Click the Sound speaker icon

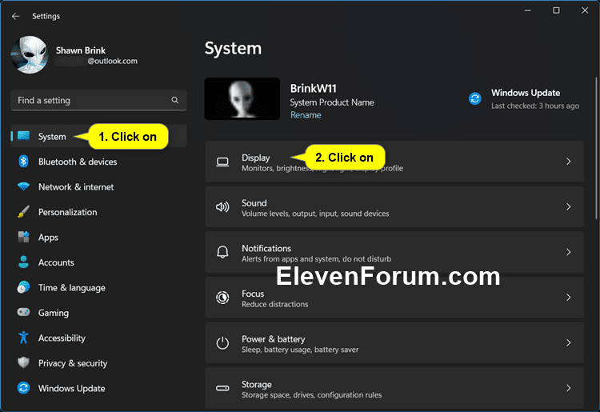[x=222, y=207]
